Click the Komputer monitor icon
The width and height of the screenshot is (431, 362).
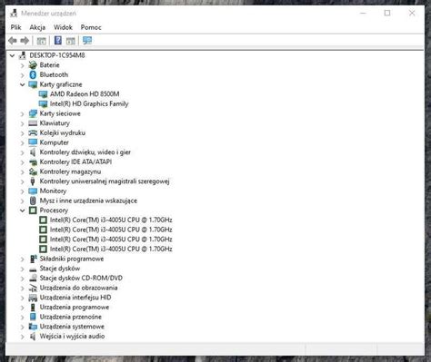[x=33, y=142]
